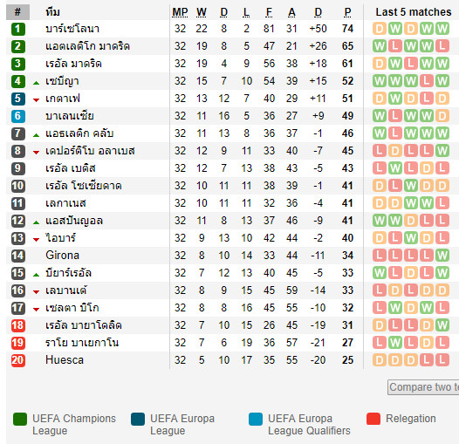459x444 pixels.
Task: Click the last W result icon for Girona
Action: click(x=442, y=256)
